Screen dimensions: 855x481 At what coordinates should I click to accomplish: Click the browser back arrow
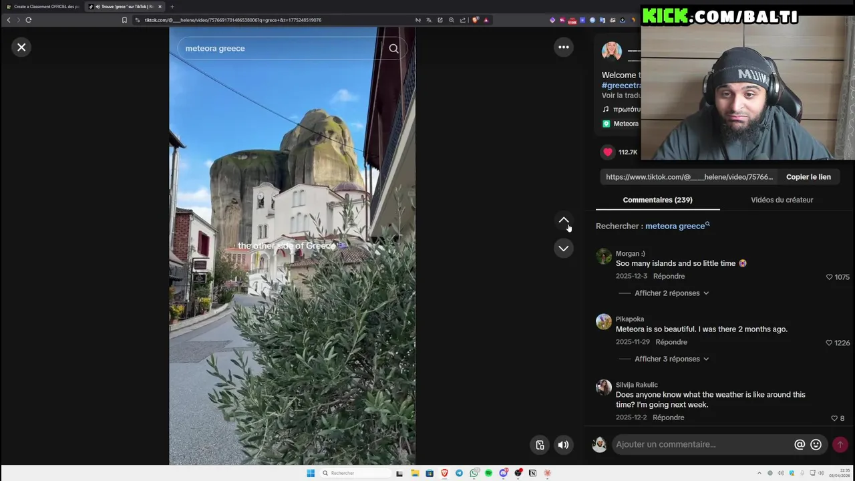coord(9,20)
